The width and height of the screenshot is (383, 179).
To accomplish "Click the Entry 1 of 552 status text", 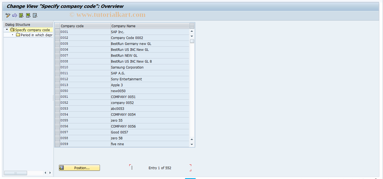I will coord(160,168).
